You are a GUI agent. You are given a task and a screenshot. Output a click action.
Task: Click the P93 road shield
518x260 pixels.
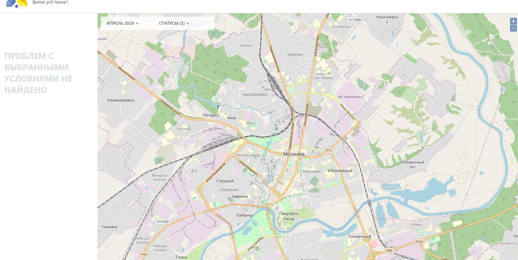(144, 254)
